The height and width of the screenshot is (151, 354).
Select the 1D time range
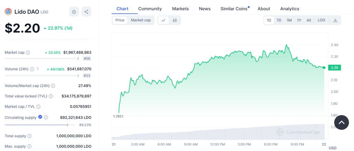coord(269,20)
